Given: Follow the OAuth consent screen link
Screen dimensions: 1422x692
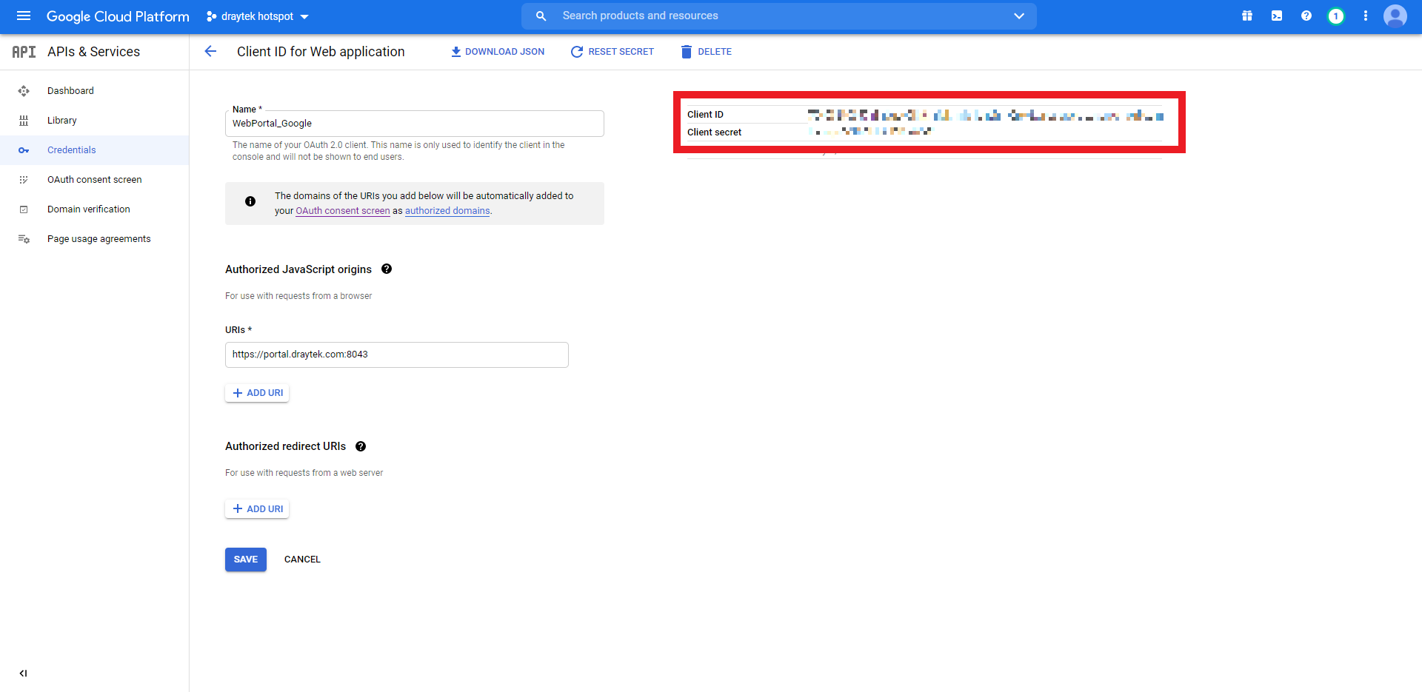Looking at the screenshot, I should [343, 211].
